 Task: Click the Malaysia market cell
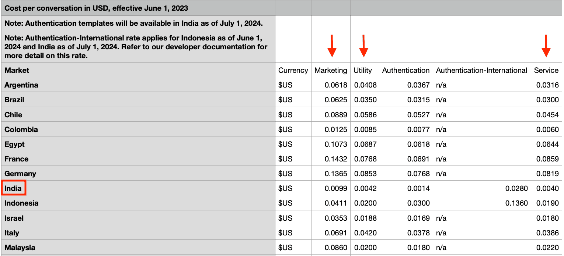pos(20,248)
